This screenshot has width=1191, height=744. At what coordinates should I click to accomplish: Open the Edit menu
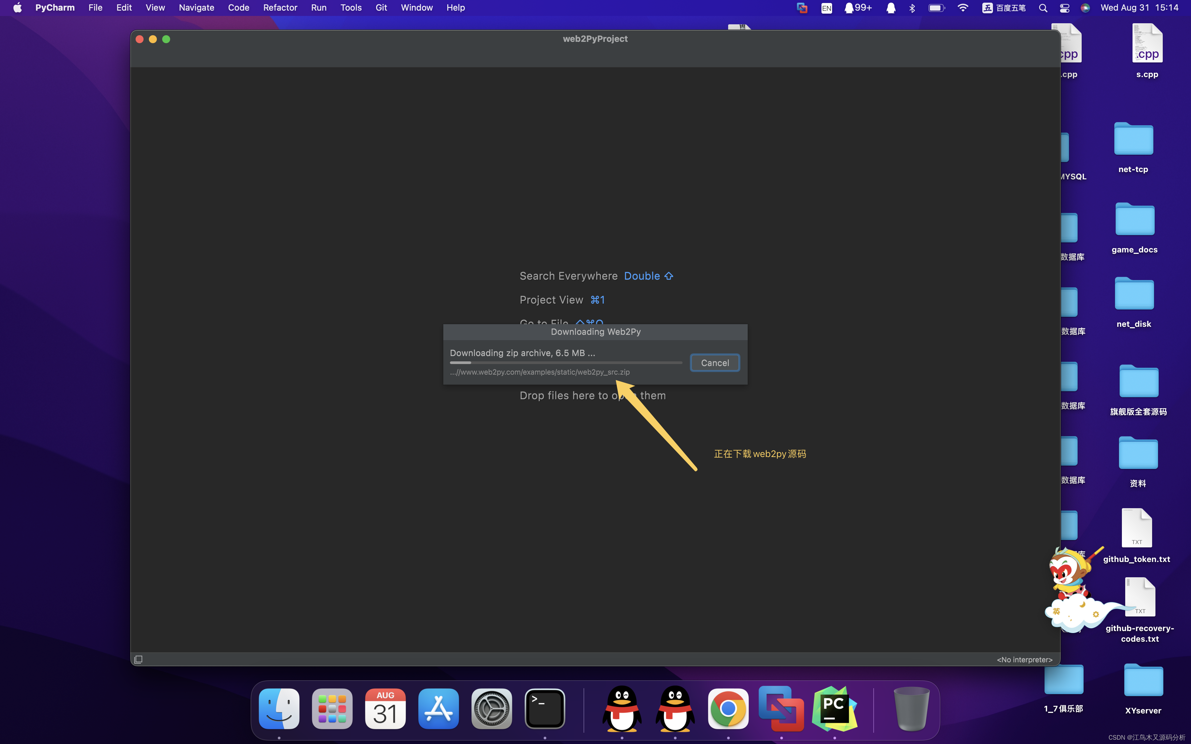tap(124, 7)
